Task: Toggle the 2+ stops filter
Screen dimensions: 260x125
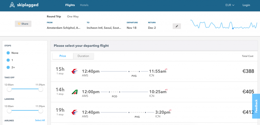Action: pos(8,67)
